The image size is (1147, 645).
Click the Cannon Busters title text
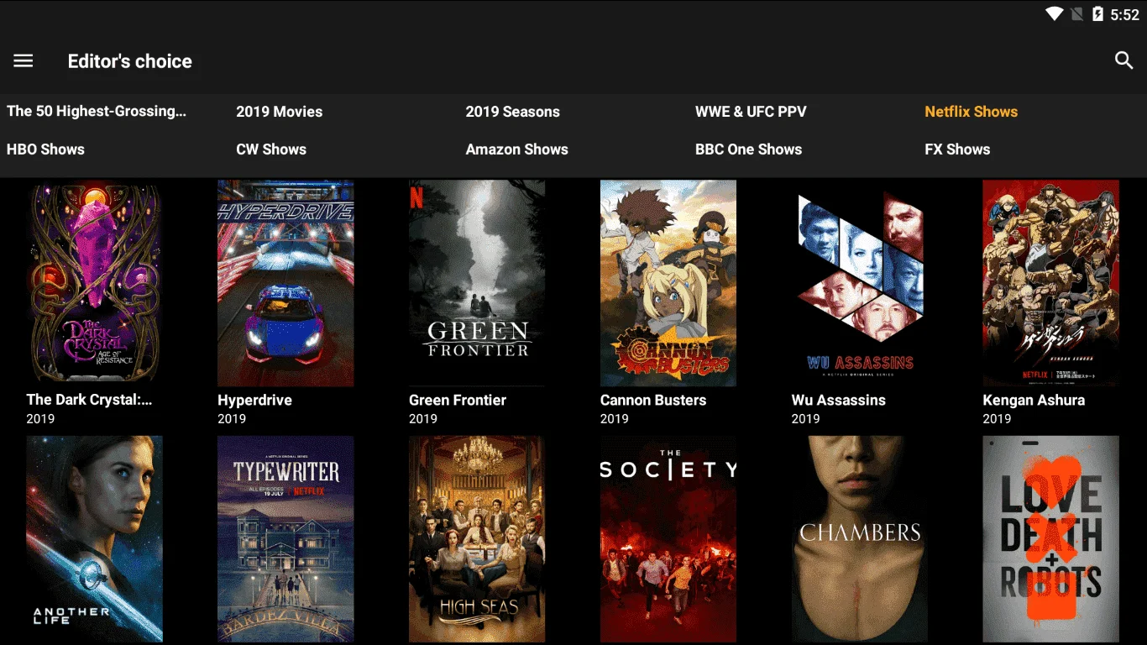[x=653, y=400]
